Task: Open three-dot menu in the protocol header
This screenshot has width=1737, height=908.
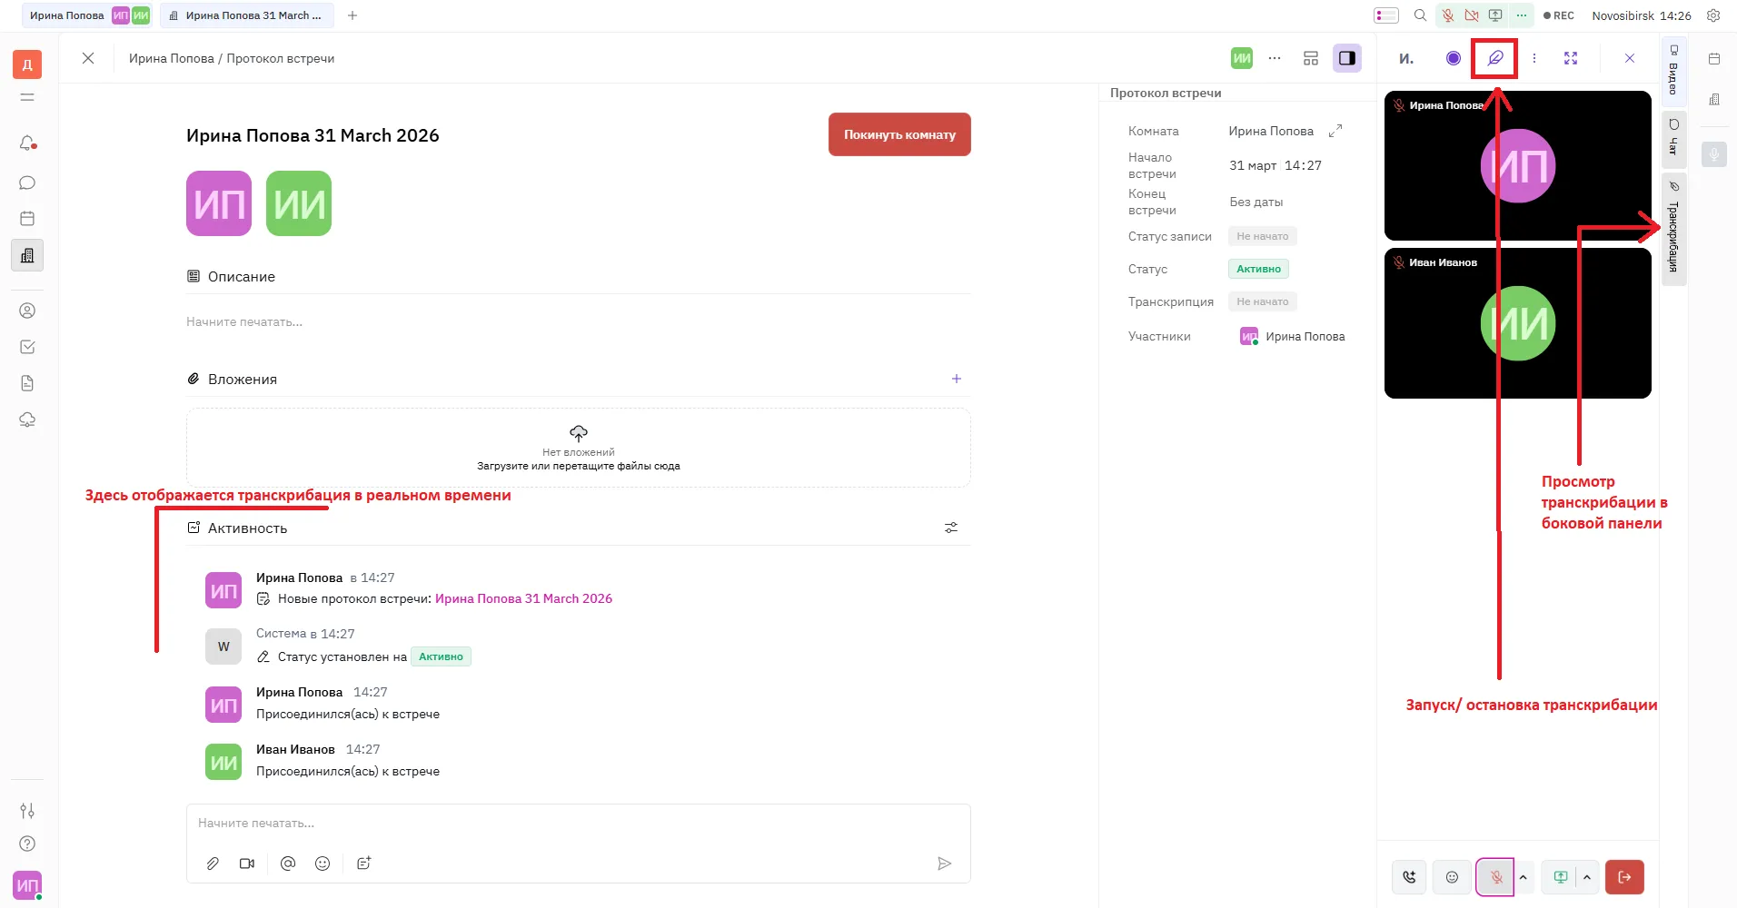Action: (1275, 58)
